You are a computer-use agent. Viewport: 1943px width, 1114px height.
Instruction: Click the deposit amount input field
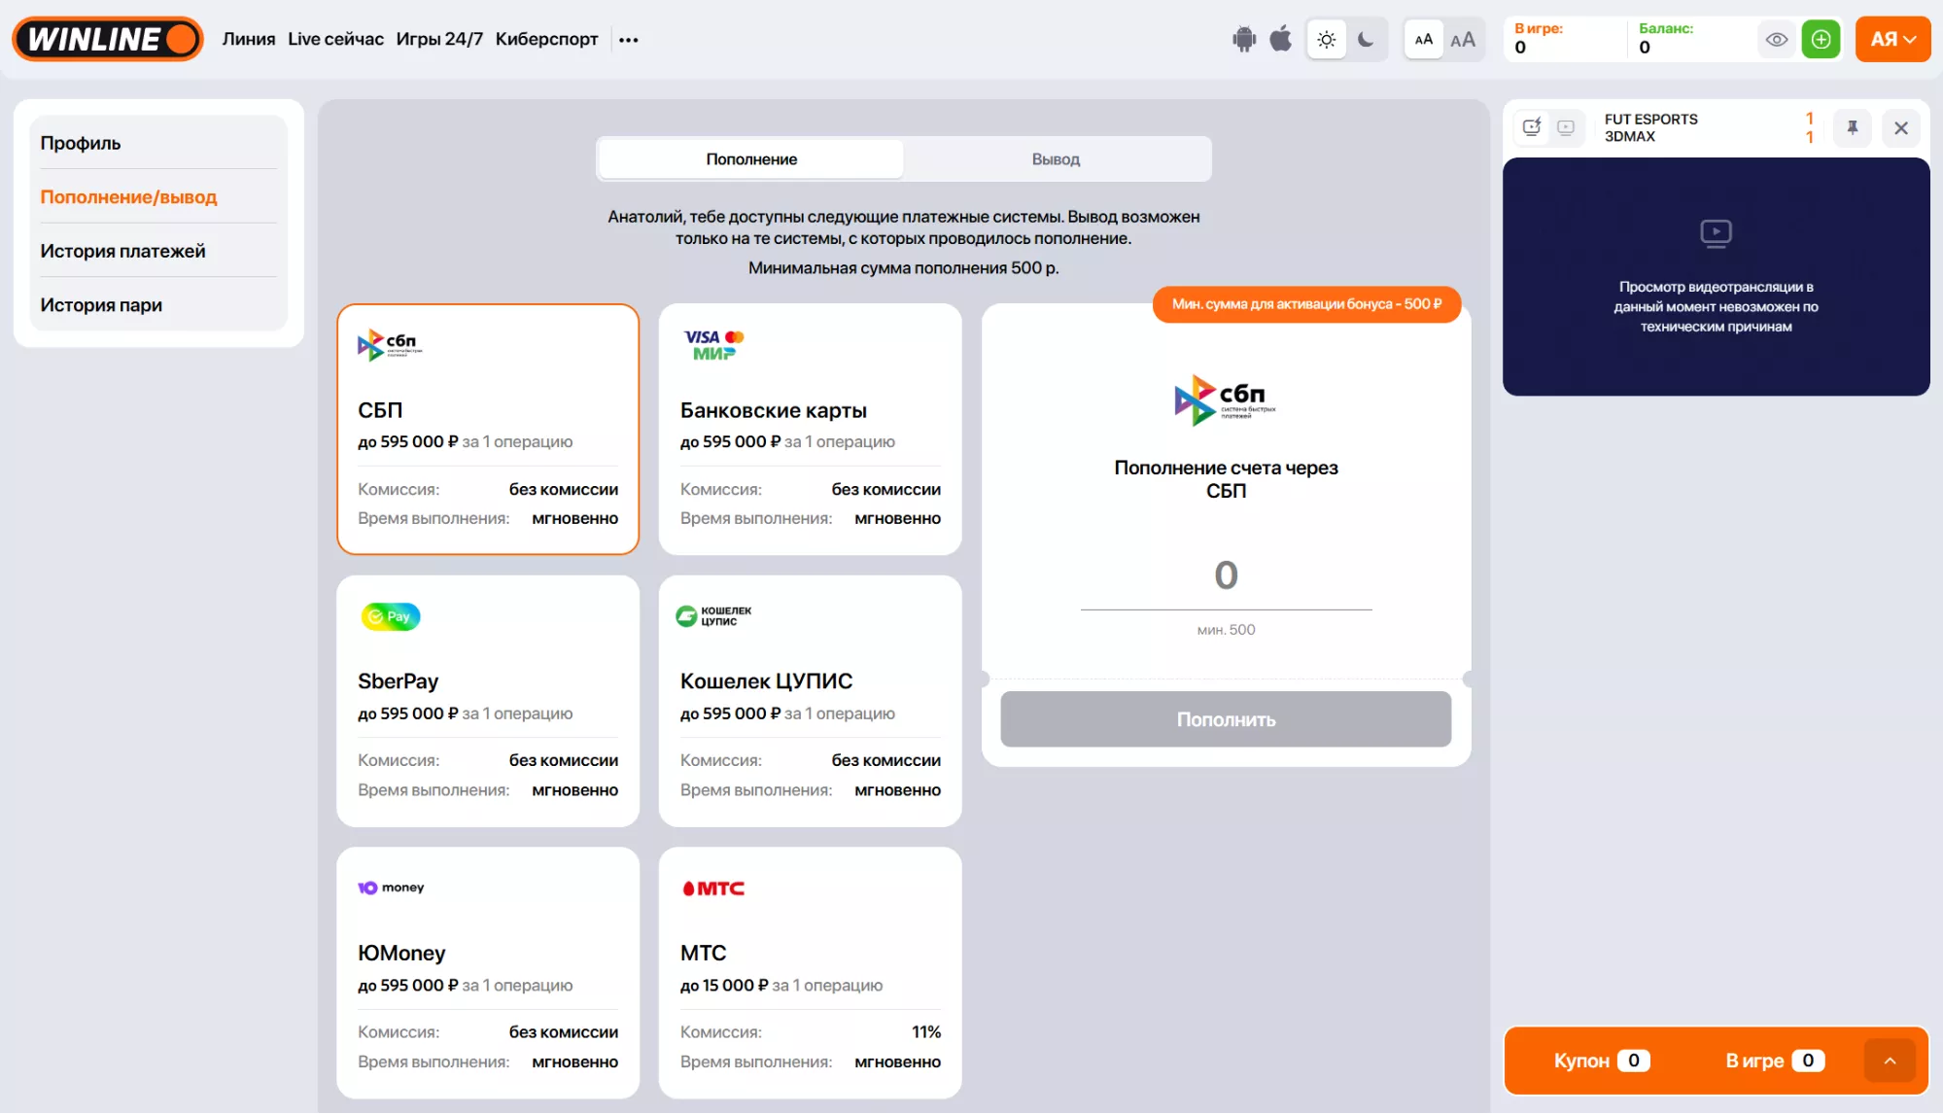tap(1226, 575)
